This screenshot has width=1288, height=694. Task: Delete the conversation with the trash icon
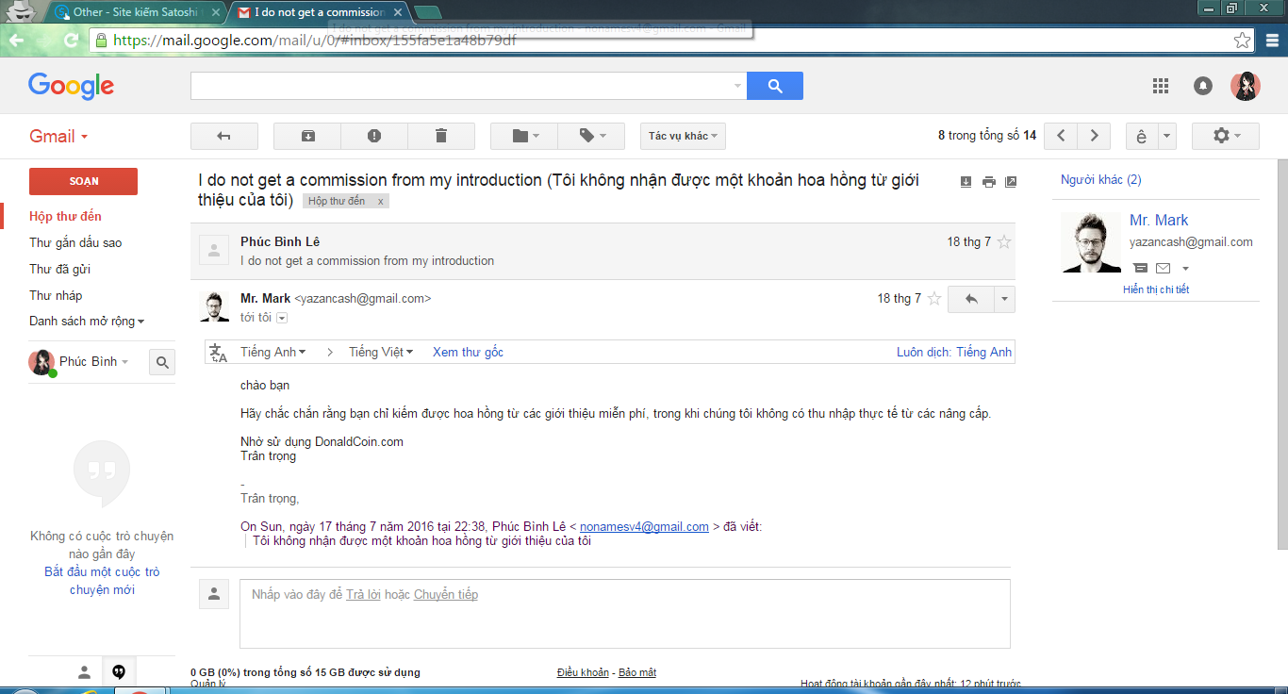pyautogui.click(x=441, y=136)
